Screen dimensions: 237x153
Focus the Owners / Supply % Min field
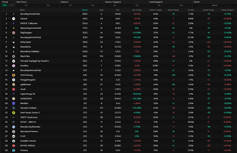[x=115, y=5]
